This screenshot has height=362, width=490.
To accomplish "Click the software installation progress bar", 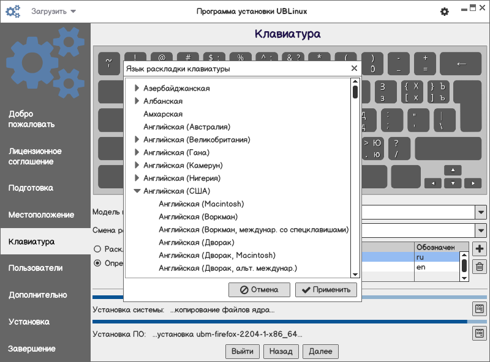I will (289, 322).
